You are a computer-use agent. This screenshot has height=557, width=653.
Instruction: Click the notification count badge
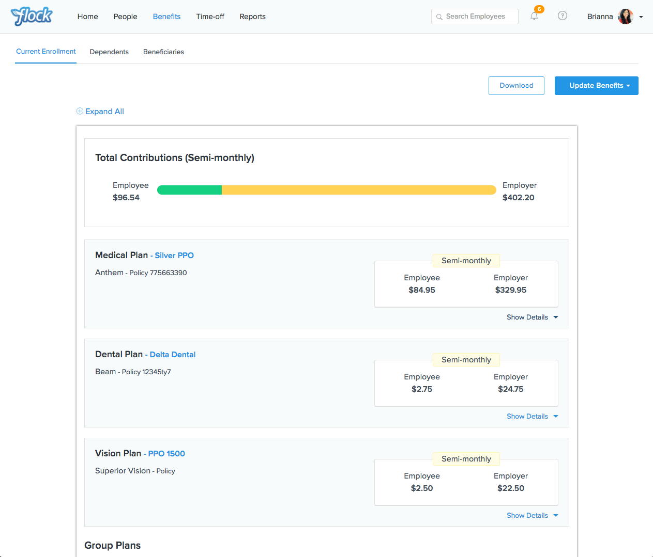click(x=539, y=9)
